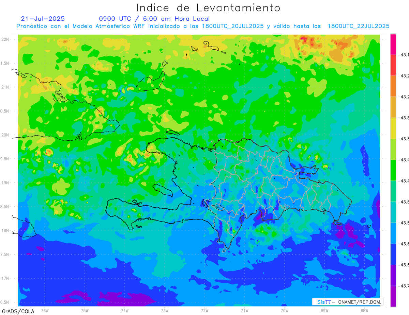Click the '-43.7' color scale label
This screenshot has height=315, width=409.
[x=404, y=286]
